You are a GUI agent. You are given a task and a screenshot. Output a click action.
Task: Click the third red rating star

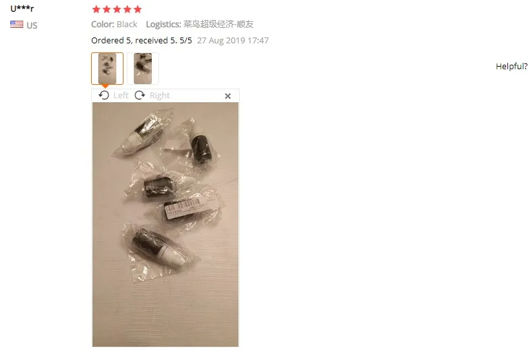click(117, 9)
